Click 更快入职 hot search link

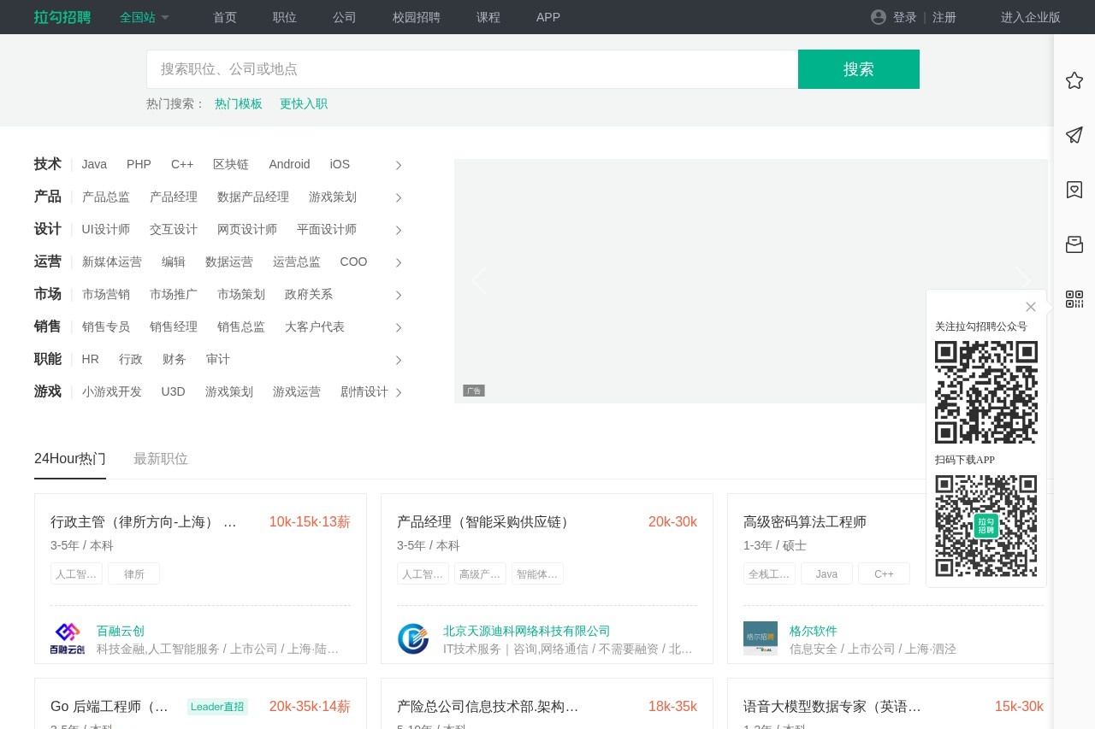click(304, 103)
